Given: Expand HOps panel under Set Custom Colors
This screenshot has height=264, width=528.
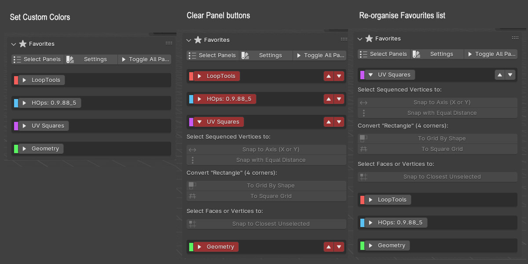Looking at the screenshot, I should [x=25, y=103].
